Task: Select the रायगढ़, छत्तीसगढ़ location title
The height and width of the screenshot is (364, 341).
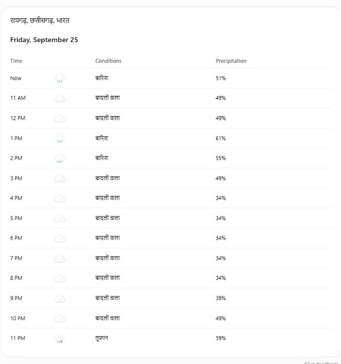Action: (x=40, y=21)
